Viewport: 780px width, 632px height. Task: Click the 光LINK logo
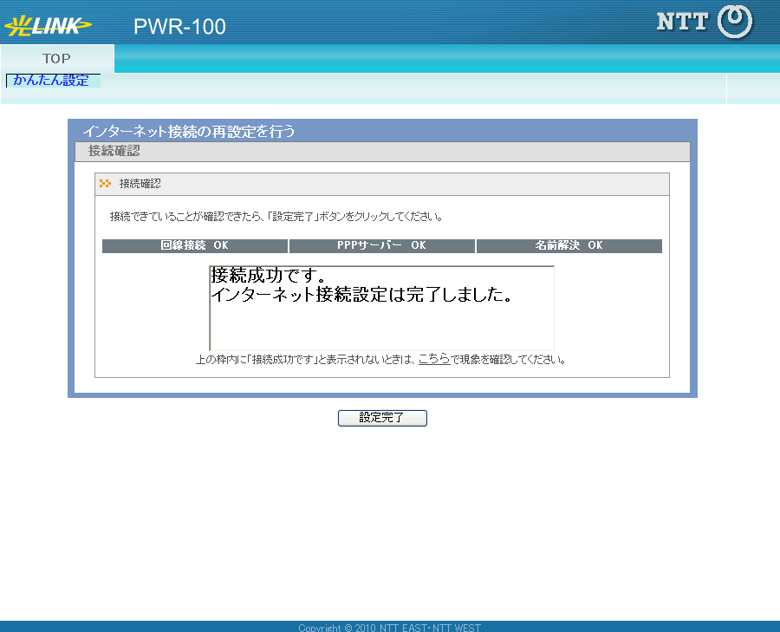48,26
